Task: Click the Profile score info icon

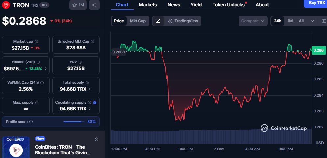Action: [31, 122]
